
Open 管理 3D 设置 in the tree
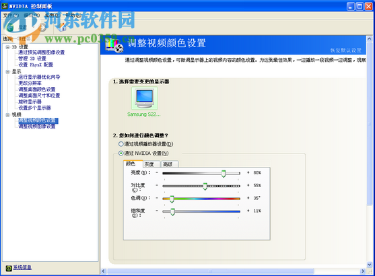click(x=32, y=59)
